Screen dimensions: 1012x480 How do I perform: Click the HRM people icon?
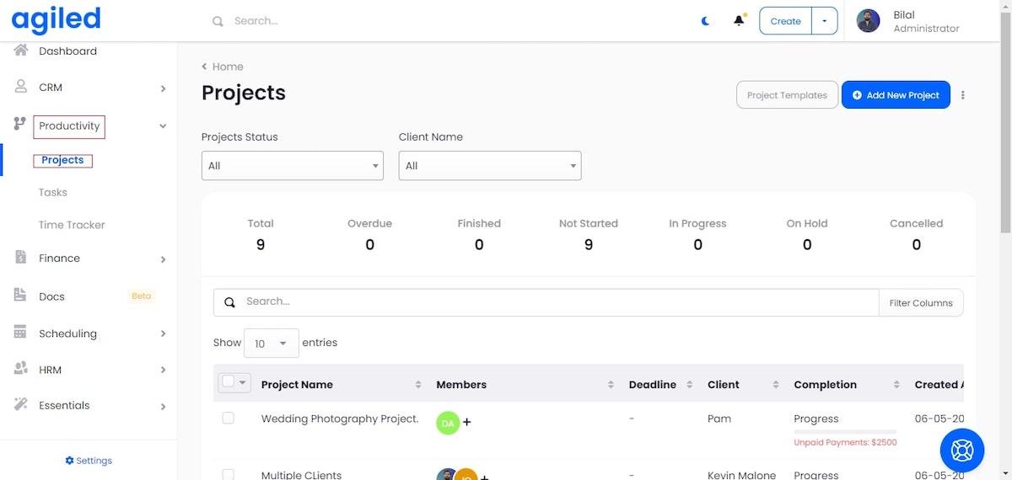point(21,369)
